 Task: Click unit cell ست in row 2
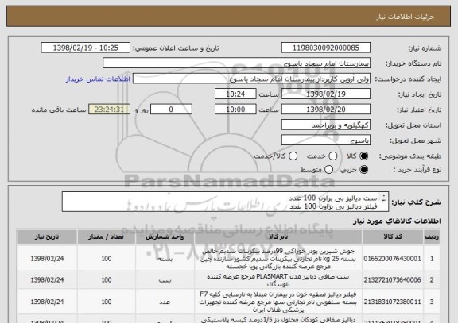(x=165, y=280)
